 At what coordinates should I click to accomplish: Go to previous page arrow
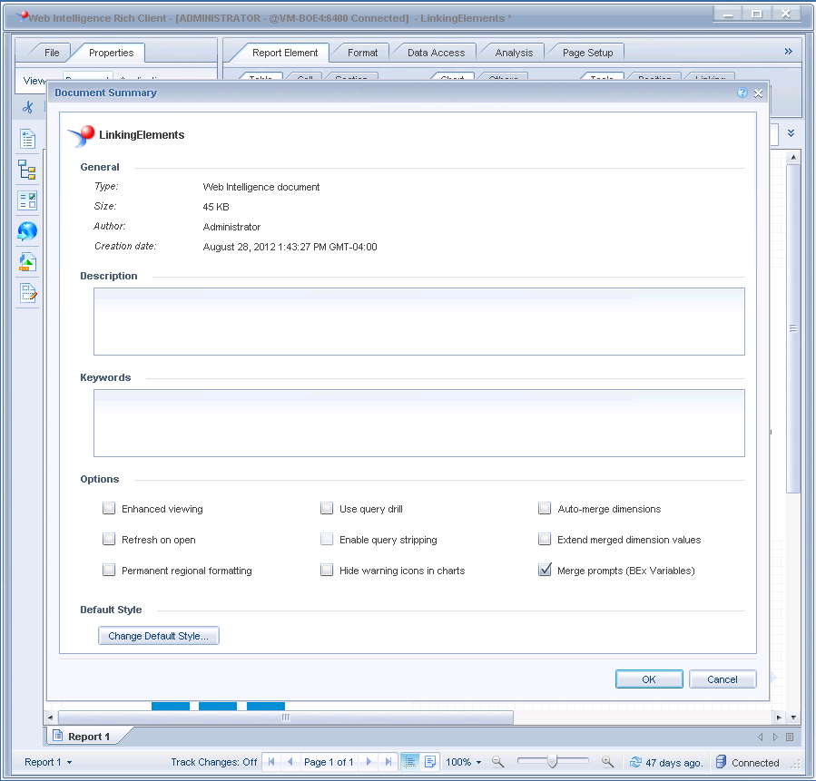coord(290,762)
